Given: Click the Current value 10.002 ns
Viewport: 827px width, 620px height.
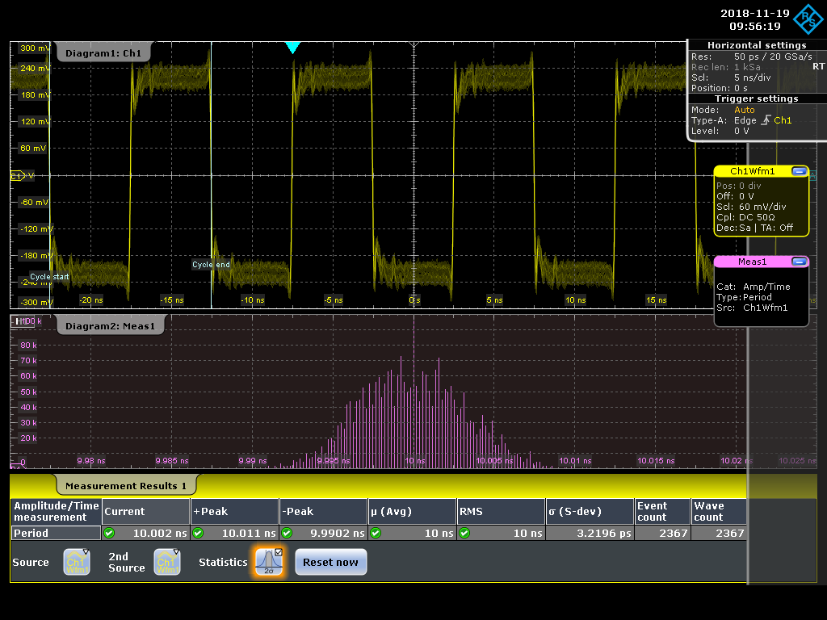Looking at the screenshot, I should pyautogui.click(x=160, y=533).
